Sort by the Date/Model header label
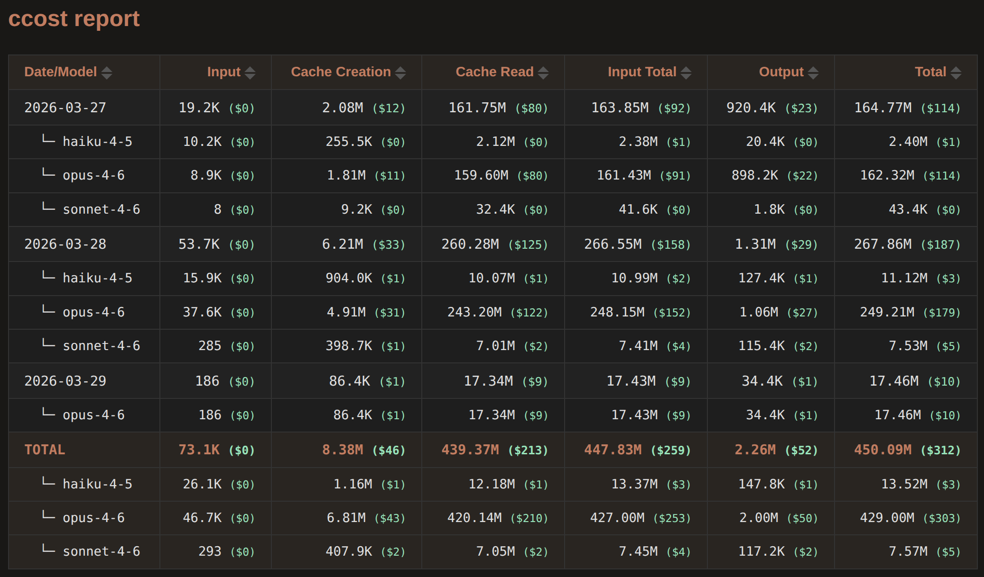This screenshot has height=577, width=984. tap(60, 72)
